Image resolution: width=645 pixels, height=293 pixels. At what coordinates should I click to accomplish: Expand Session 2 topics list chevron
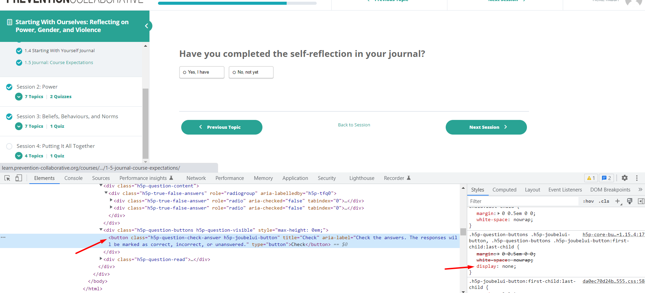click(x=19, y=97)
